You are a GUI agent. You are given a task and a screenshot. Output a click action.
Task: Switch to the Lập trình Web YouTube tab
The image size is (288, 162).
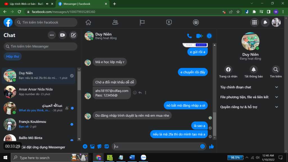click(x=25, y=4)
